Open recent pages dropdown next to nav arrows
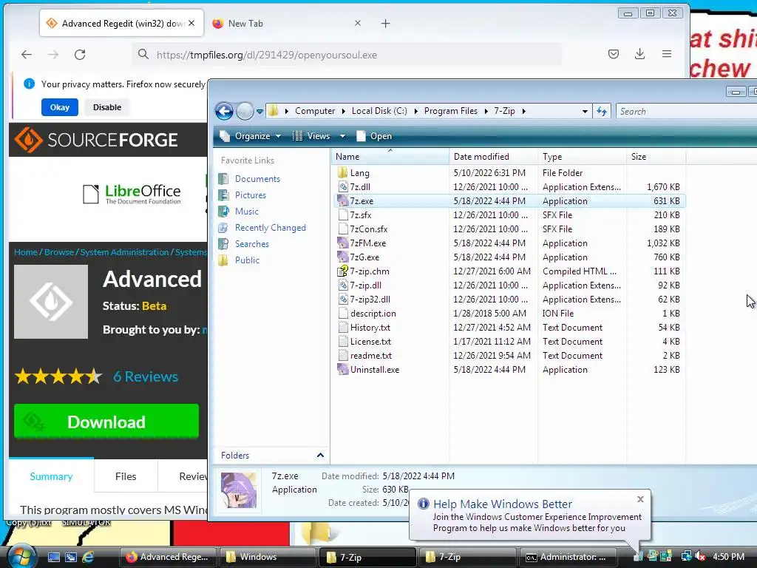This screenshot has height=568, width=757. tap(259, 112)
